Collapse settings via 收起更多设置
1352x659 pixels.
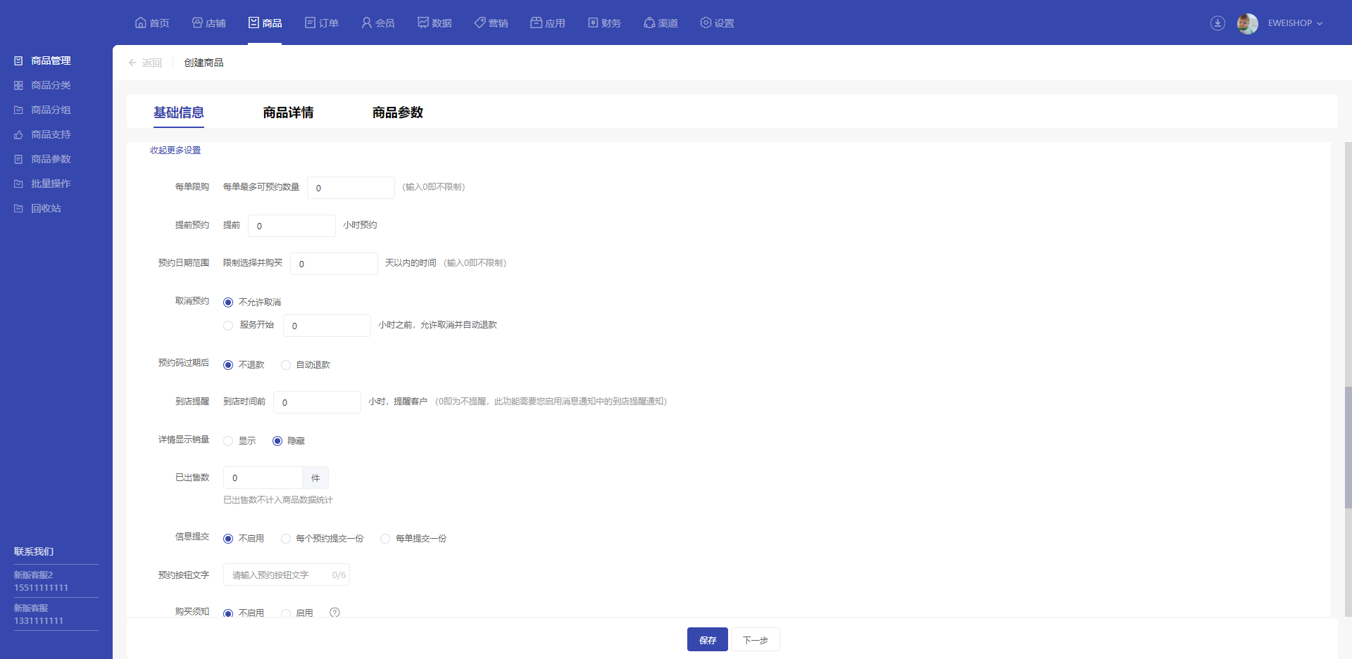click(x=175, y=151)
